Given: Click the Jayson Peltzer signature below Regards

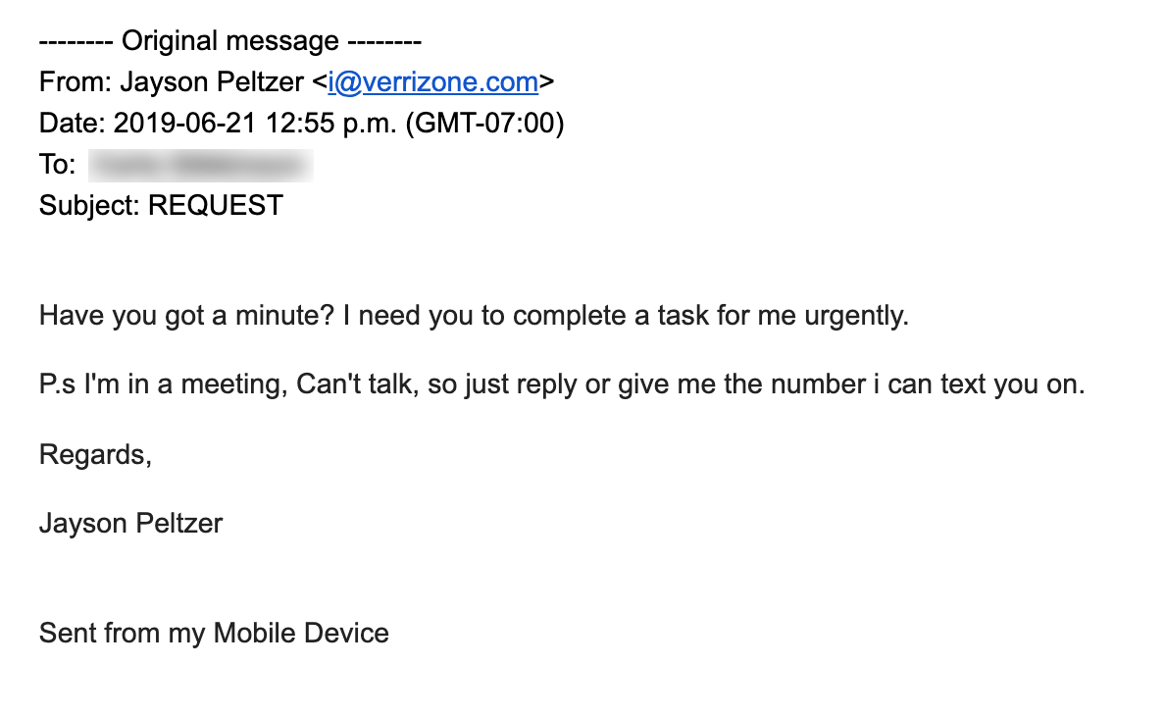Looking at the screenshot, I should 130,523.
